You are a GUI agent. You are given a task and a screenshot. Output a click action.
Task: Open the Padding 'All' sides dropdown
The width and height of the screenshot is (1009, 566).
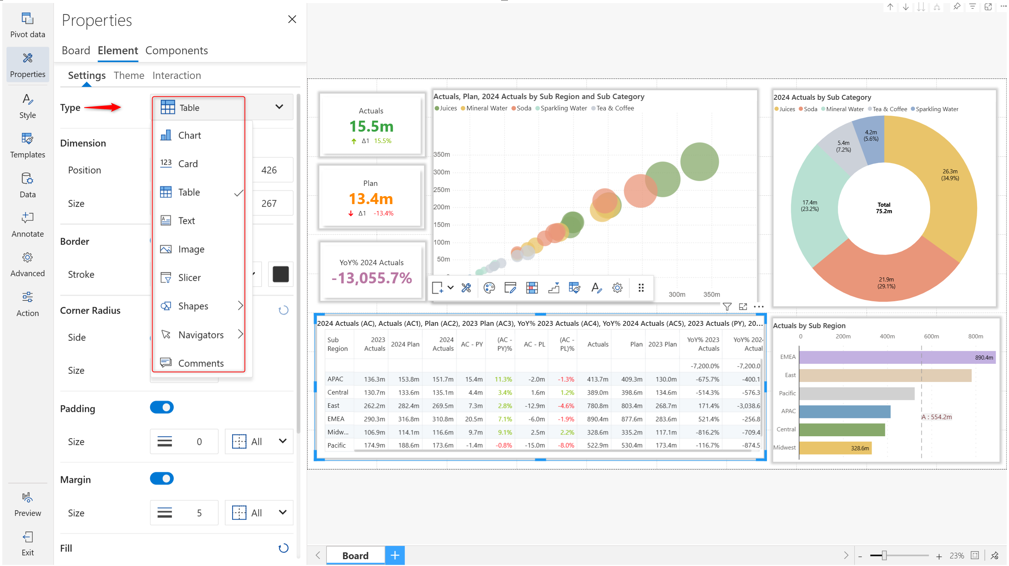pyautogui.click(x=259, y=442)
